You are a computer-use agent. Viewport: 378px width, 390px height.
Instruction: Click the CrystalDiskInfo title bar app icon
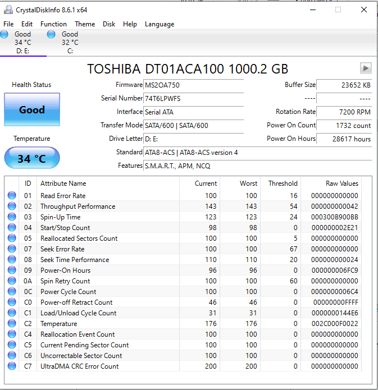[8, 10]
